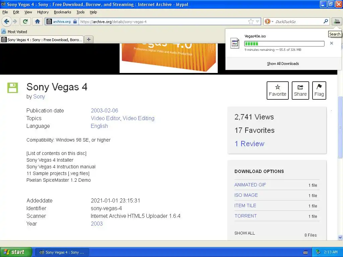Click the archive.org site identity icon
This screenshot has width=343, height=257.
click(49, 21)
